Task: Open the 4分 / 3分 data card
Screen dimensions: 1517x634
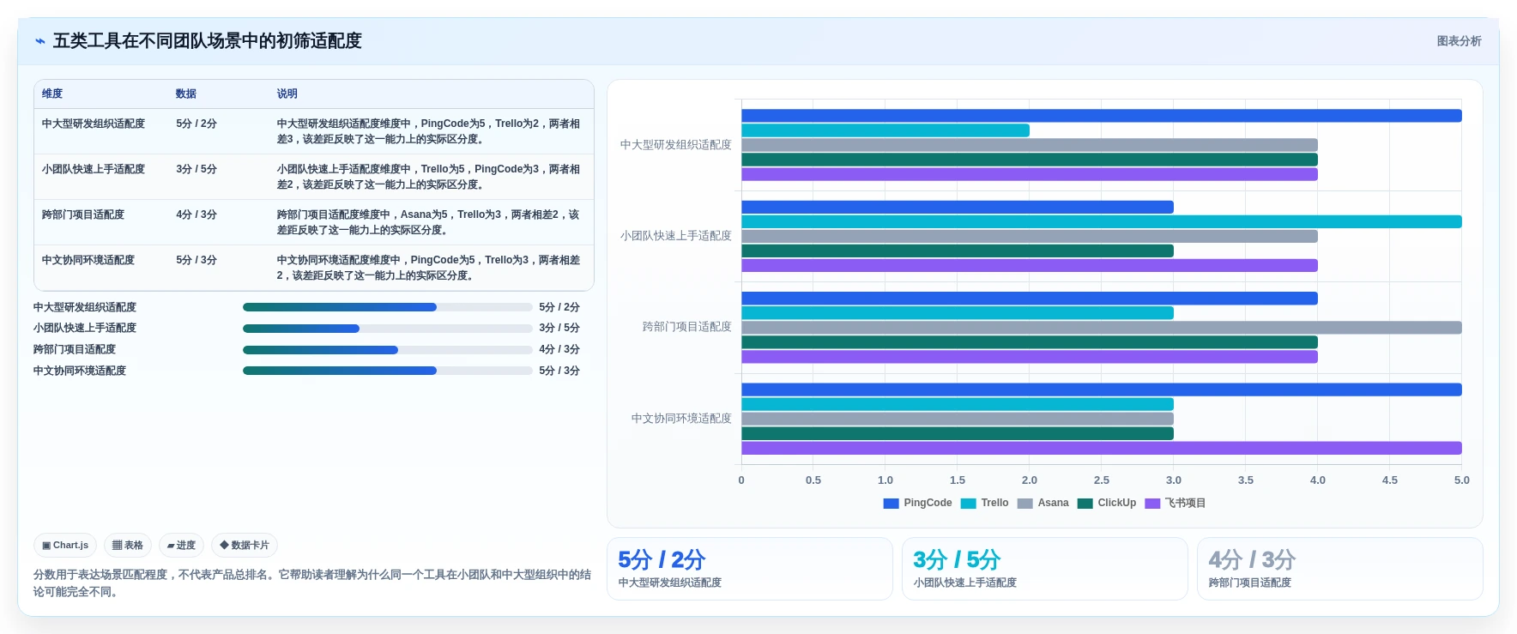Action: pos(1340,569)
